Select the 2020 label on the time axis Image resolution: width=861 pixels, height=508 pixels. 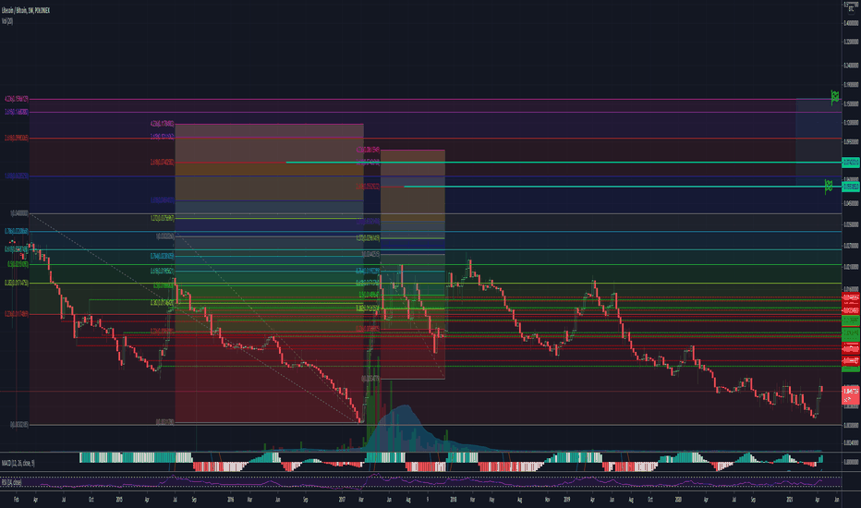point(679,500)
